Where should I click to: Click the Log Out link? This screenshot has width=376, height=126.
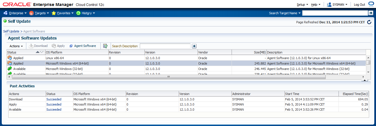coord(359,5)
